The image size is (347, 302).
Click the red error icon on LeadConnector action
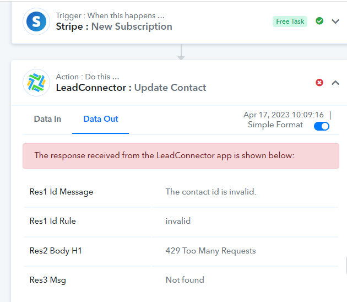coord(319,83)
